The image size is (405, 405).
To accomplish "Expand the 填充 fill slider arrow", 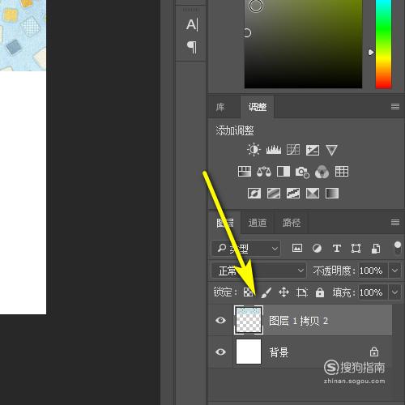I will [394, 292].
